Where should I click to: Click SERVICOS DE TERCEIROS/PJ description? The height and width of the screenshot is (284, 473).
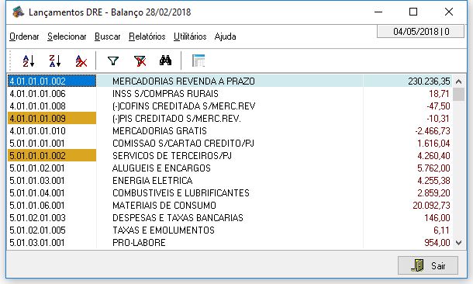coord(172,155)
